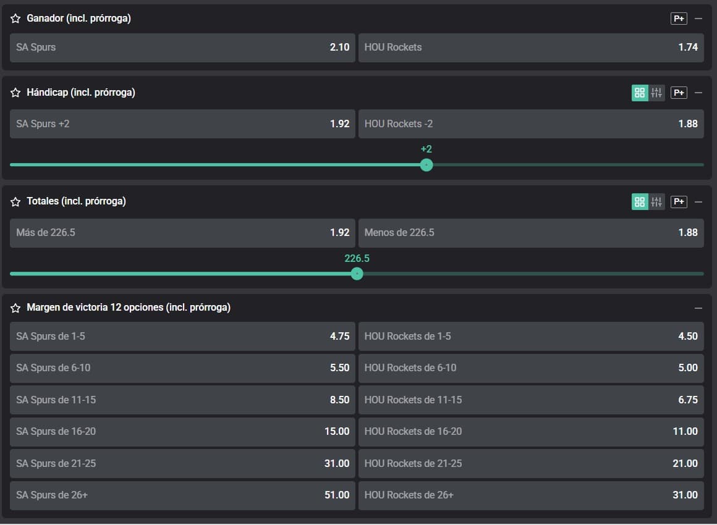Switch Hándicap to slider list view
Screen dimensions: 717x525
(656, 93)
